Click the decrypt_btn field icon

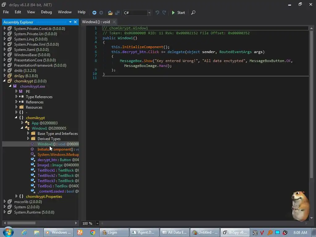click(x=33, y=160)
